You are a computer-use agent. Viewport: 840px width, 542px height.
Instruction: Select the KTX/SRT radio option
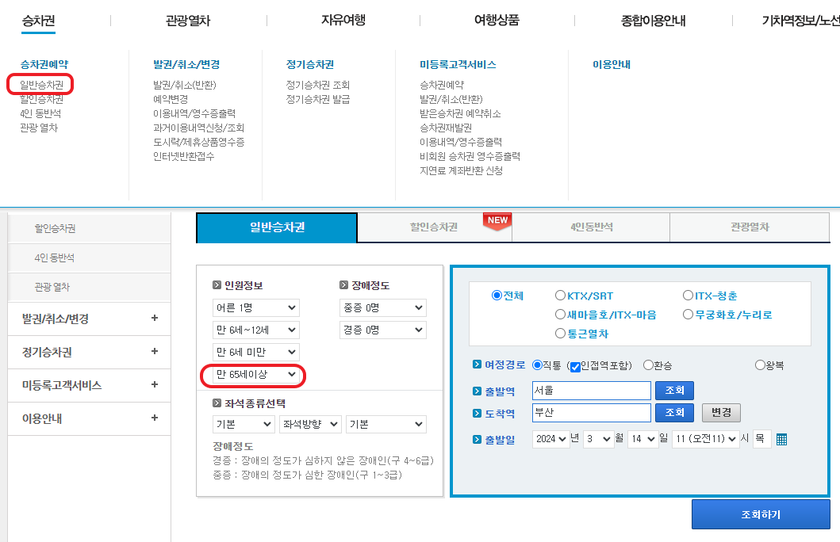pos(560,296)
